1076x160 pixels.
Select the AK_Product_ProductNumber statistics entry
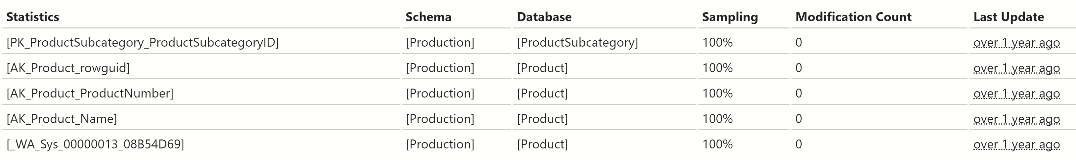[90, 94]
